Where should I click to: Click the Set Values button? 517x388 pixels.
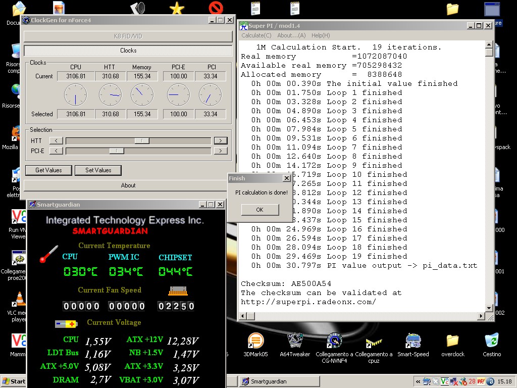click(x=98, y=170)
